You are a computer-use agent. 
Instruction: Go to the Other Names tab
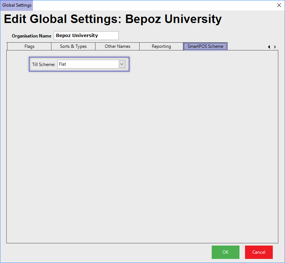pos(117,46)
